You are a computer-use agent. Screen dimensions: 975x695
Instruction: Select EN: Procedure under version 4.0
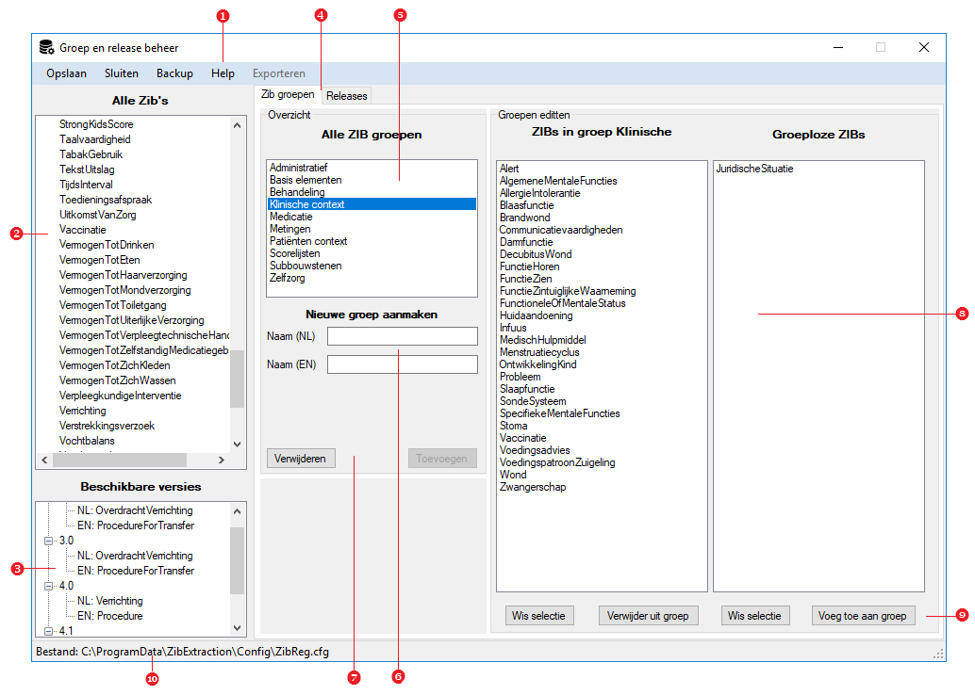(x=110, y=616)
